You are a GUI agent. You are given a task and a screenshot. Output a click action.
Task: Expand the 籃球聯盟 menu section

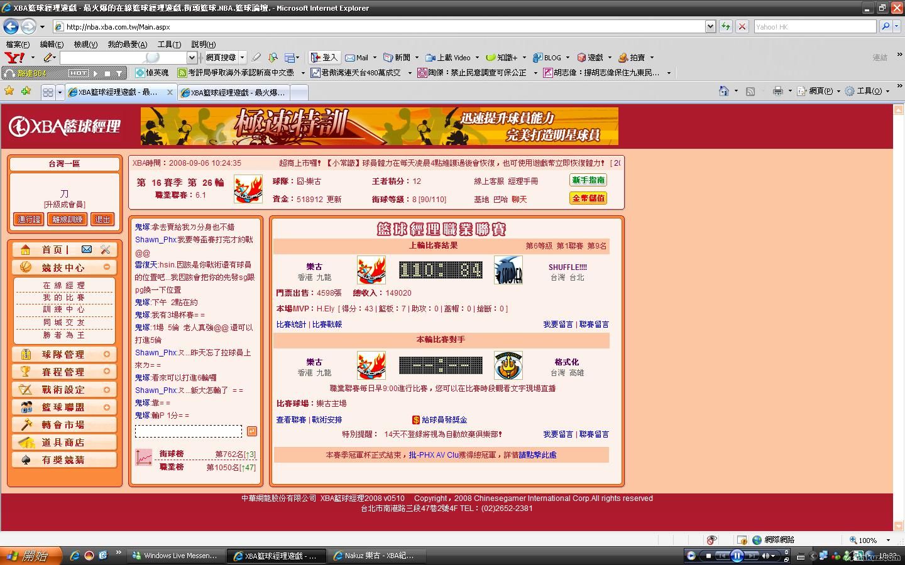pyautogui.click(x=107, y=407)
